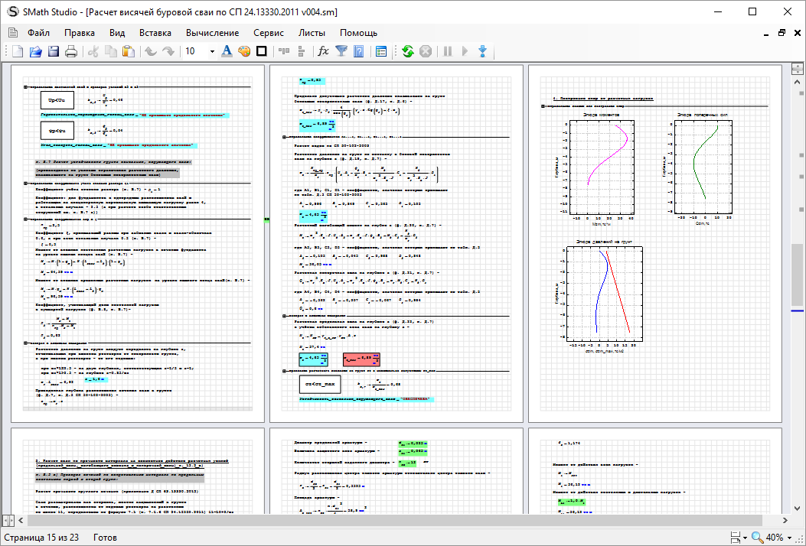Screen dimensions: 806x546
Task: Open the insert function fx dialog
Action: 323,51
